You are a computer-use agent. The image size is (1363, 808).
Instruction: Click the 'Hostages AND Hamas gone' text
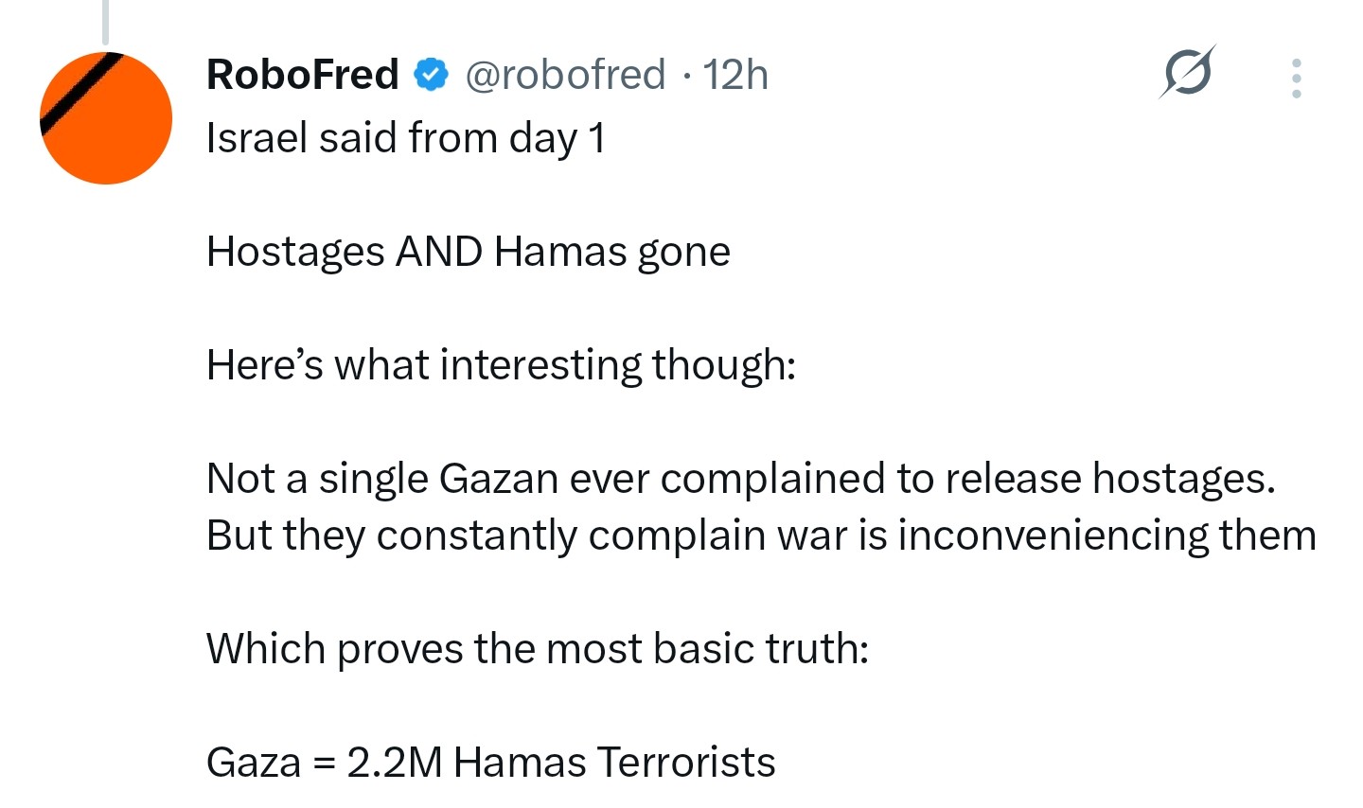pos(469,252)
